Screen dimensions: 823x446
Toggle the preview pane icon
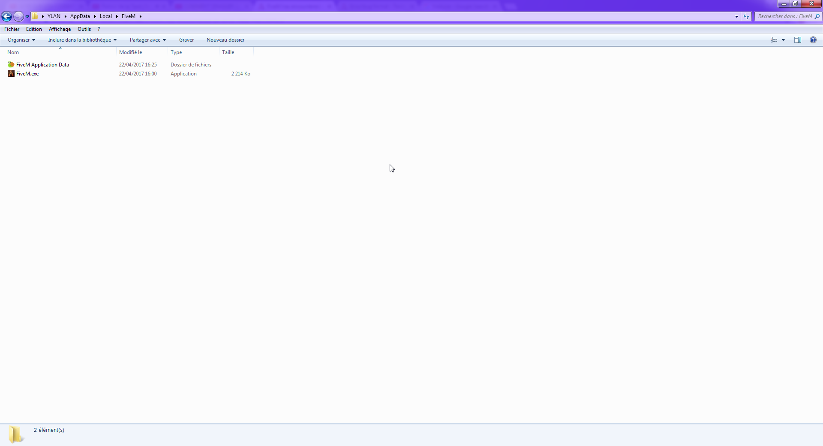pos(798,40)
